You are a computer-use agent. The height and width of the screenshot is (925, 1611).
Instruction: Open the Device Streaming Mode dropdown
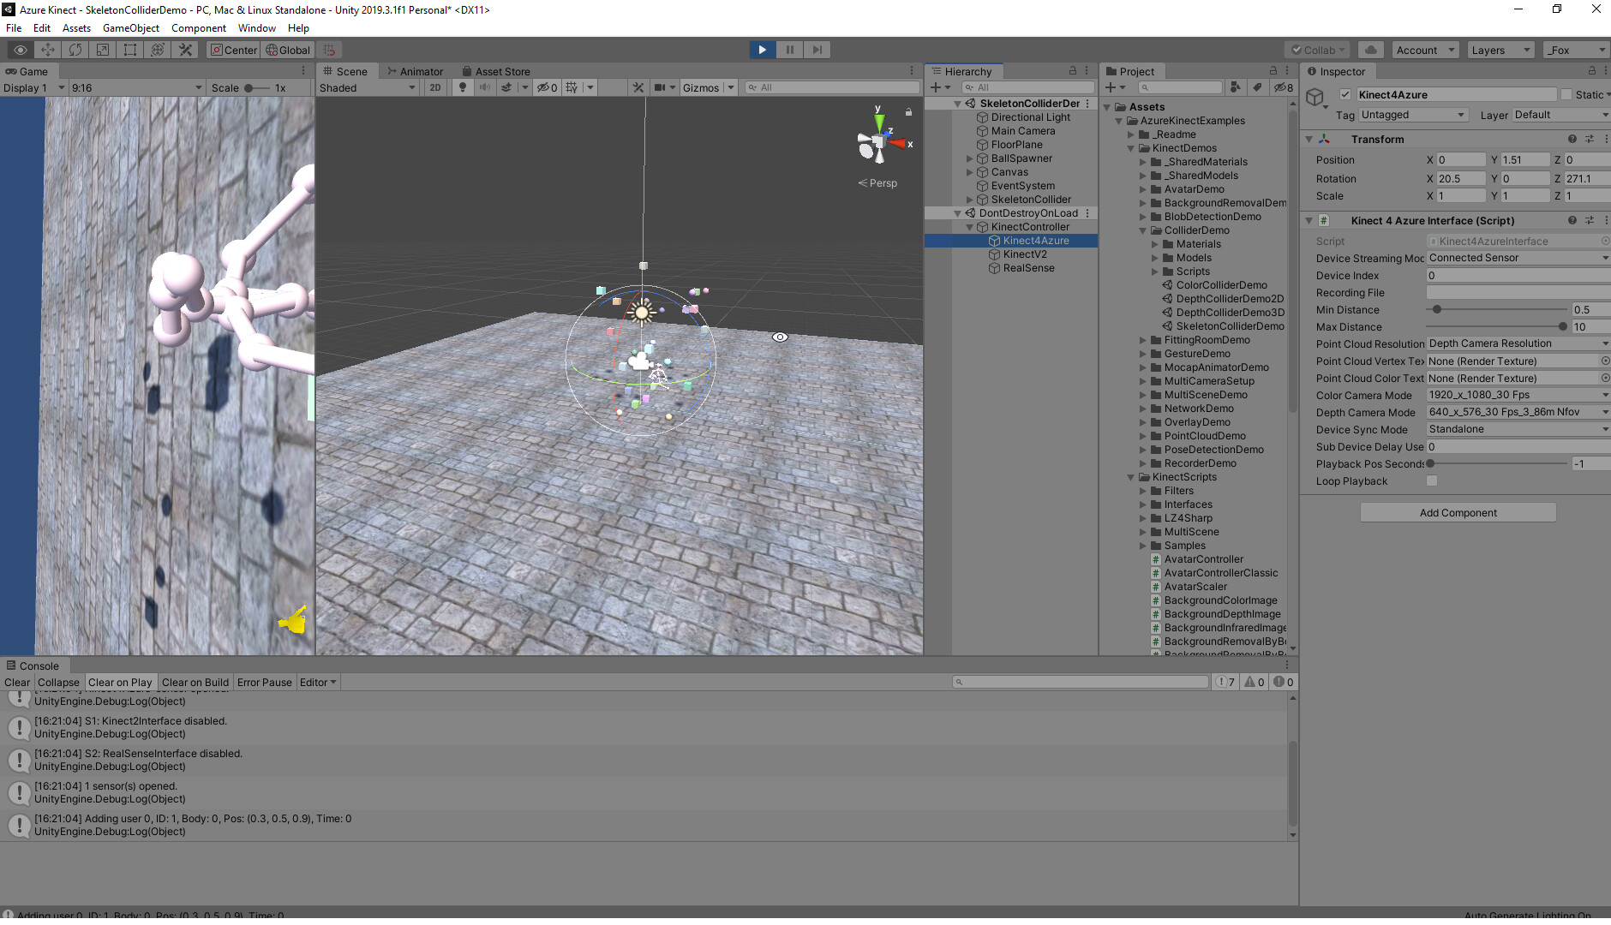[1517, 257]
